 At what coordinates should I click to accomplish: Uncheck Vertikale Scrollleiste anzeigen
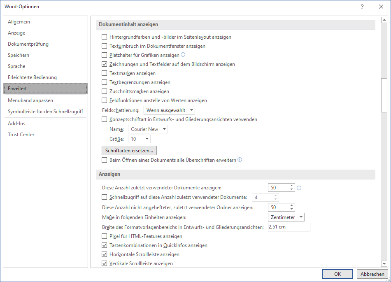[x=104, y=263]
